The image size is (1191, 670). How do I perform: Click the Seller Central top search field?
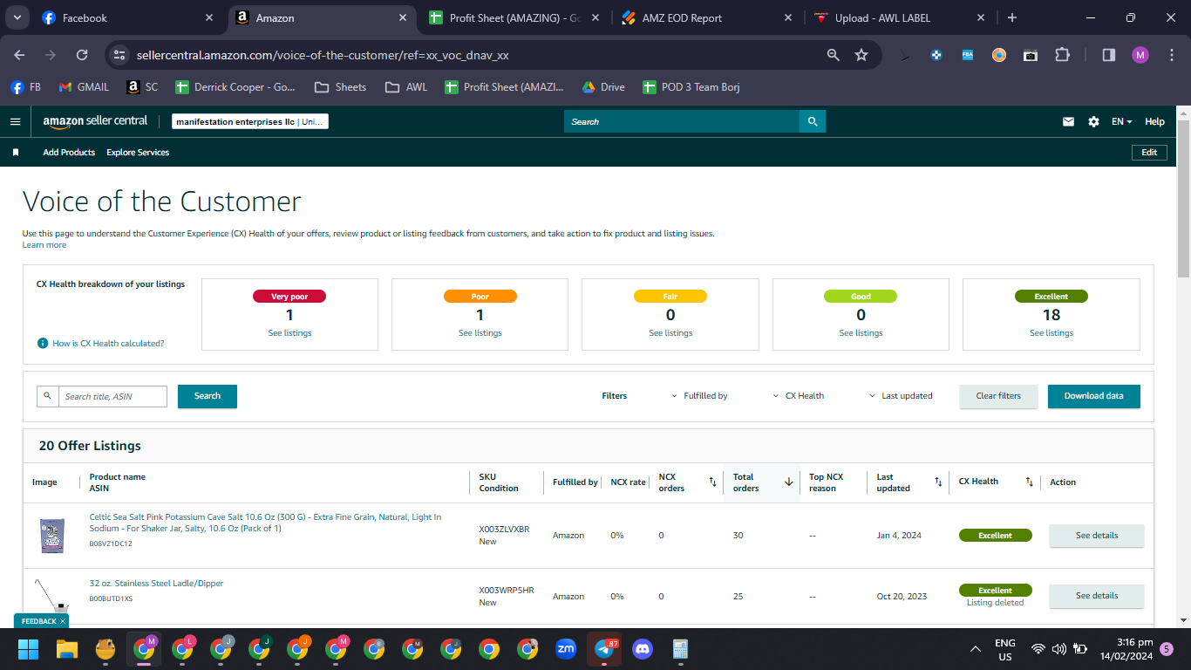[x=682, y=121]
